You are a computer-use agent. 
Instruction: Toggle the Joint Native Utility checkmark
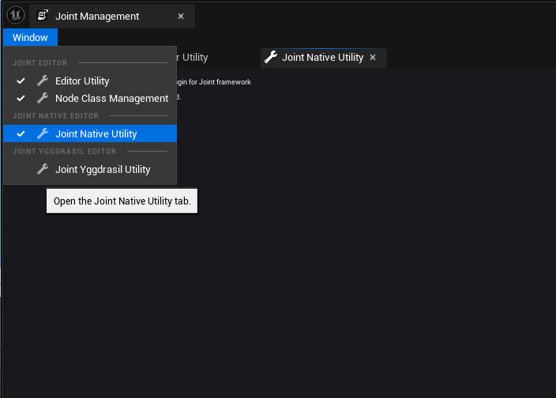click(x=21, y=134)
